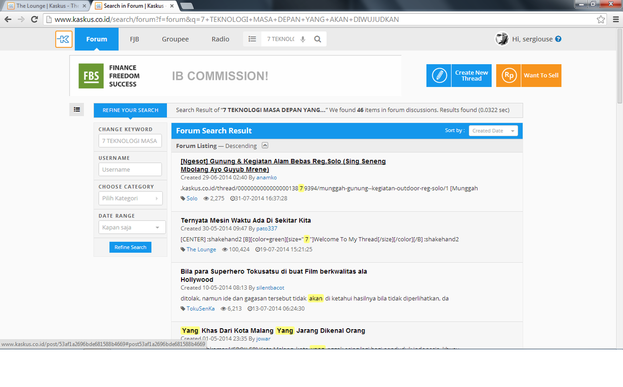Open a new browser tab

[x=186, y=6]
